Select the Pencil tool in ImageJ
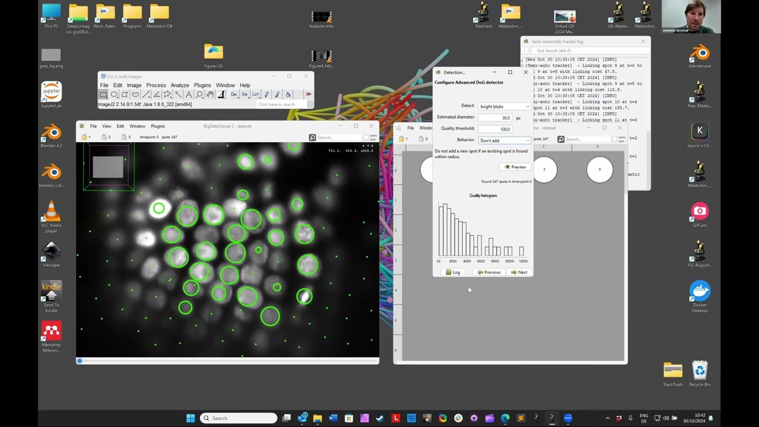759x427 pixels. coord(266,95)
